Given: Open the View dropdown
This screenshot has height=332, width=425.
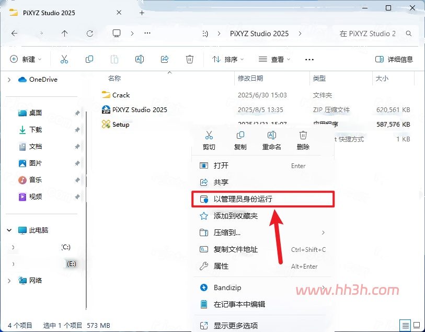Looking at the screenshot, I should tap(274, 59).
